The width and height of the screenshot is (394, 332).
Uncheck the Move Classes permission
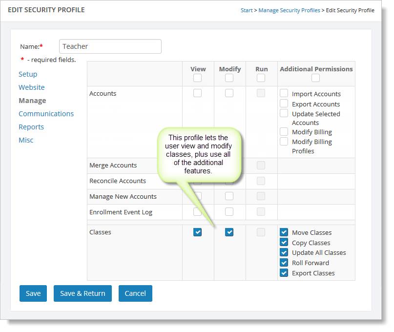point(284,232)
